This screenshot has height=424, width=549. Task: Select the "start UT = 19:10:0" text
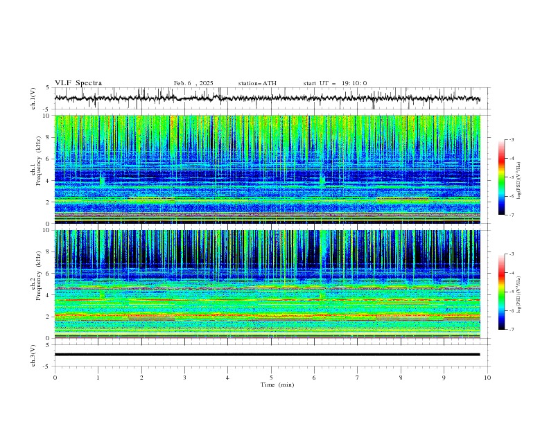click(335, 83)
